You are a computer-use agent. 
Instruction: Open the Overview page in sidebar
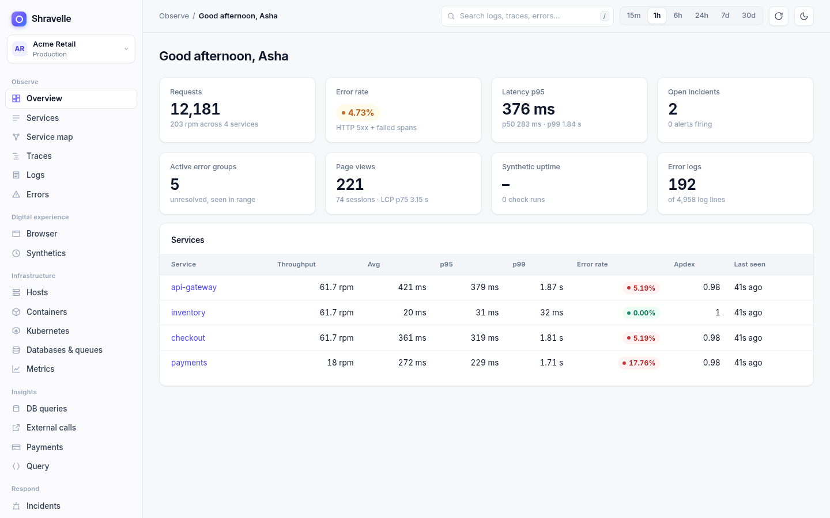(71, 98)
